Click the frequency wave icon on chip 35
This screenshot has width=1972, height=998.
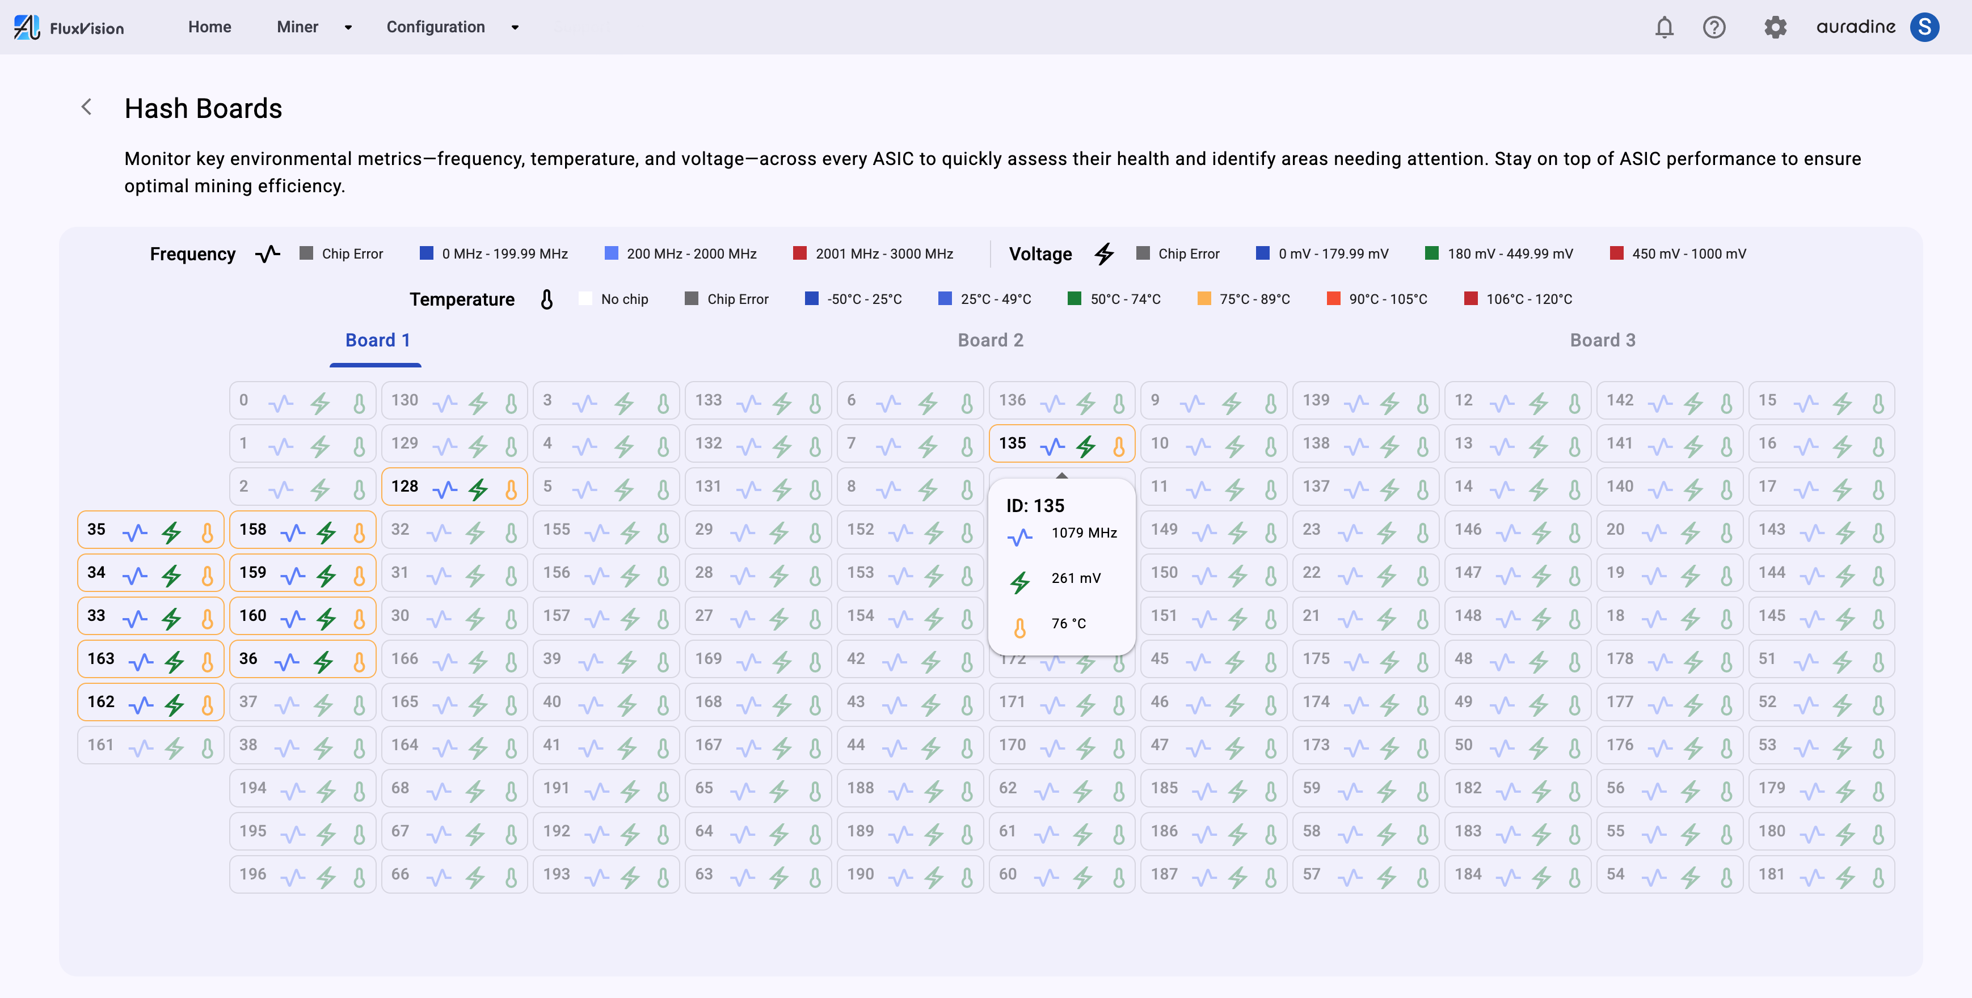(134, 532)
